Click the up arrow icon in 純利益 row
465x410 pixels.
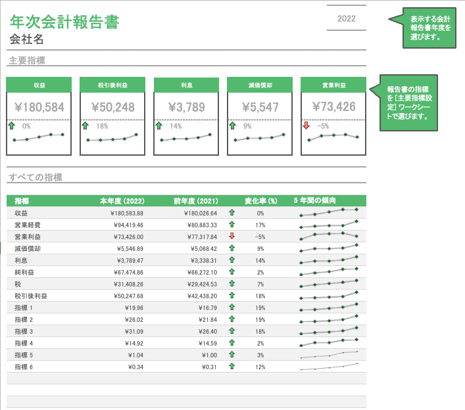click(x=232, y=271)
